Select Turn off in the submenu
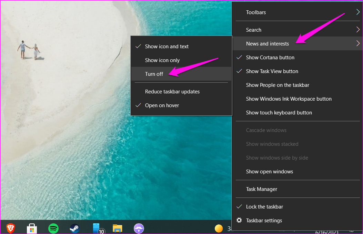 [x=154, y=74]
